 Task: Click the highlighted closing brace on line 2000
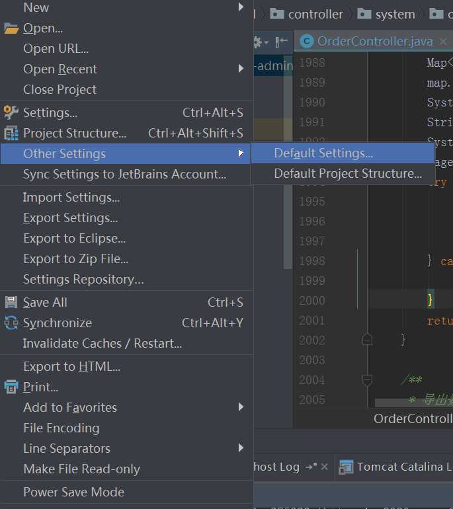tap(431, 299)
